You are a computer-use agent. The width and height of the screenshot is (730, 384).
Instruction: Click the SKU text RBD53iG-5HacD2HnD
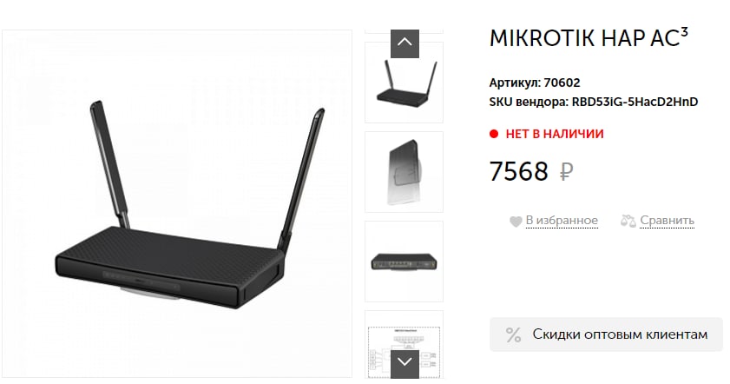(635, 102)
